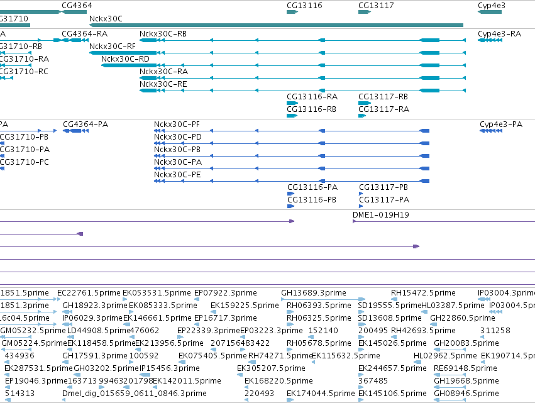Image resolution: width=535 pixels, height=403 pixels.
Task: Select EST label HL02962.5prime
Action: tap(445, 356)
